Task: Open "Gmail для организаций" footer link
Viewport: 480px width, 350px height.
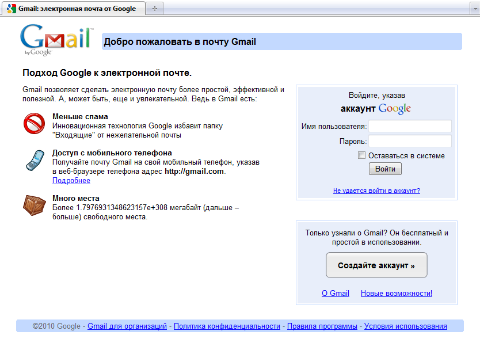Action: point(127,326)
